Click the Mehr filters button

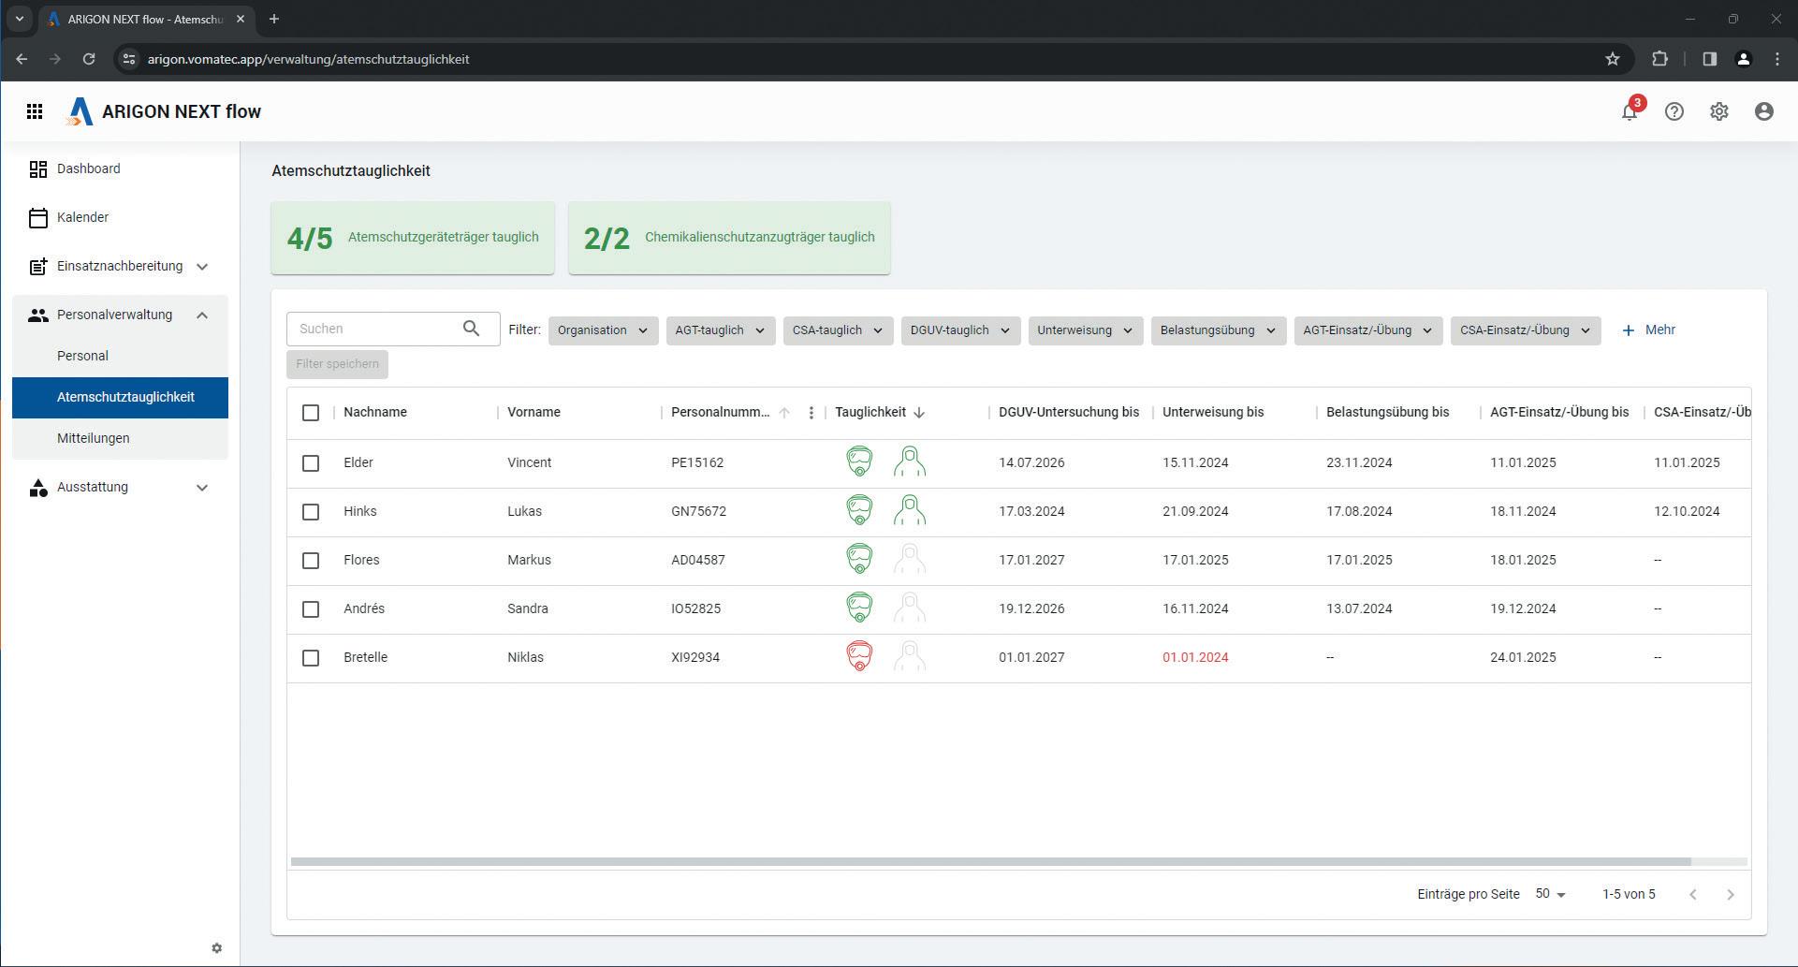[1648, 330]
